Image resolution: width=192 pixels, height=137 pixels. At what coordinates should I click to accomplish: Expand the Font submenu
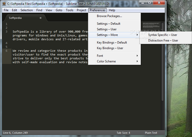tap(114, 56)
